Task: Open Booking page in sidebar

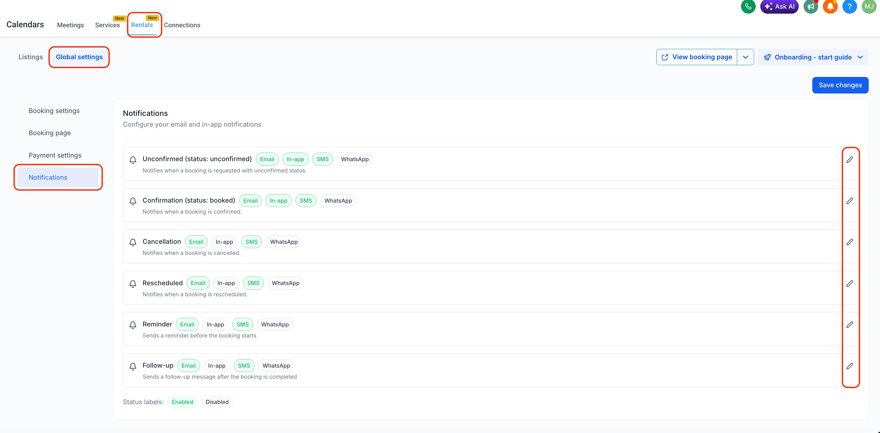Action: (x=49, y=133)
